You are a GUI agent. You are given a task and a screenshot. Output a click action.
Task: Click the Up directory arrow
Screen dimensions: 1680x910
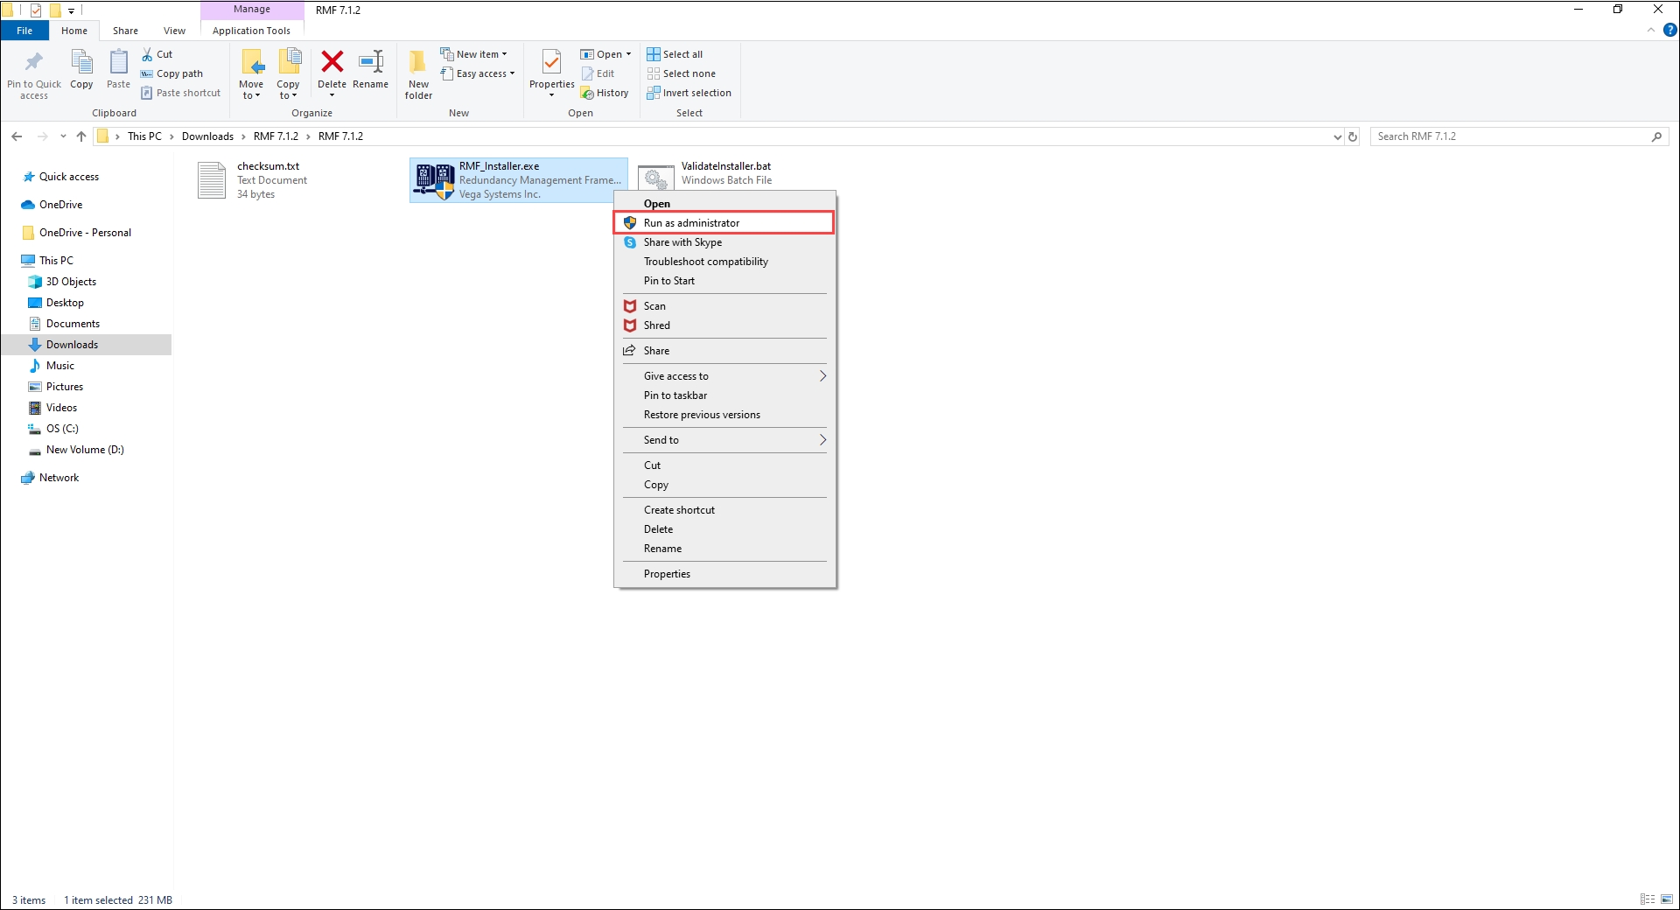[x=81, y=136]
